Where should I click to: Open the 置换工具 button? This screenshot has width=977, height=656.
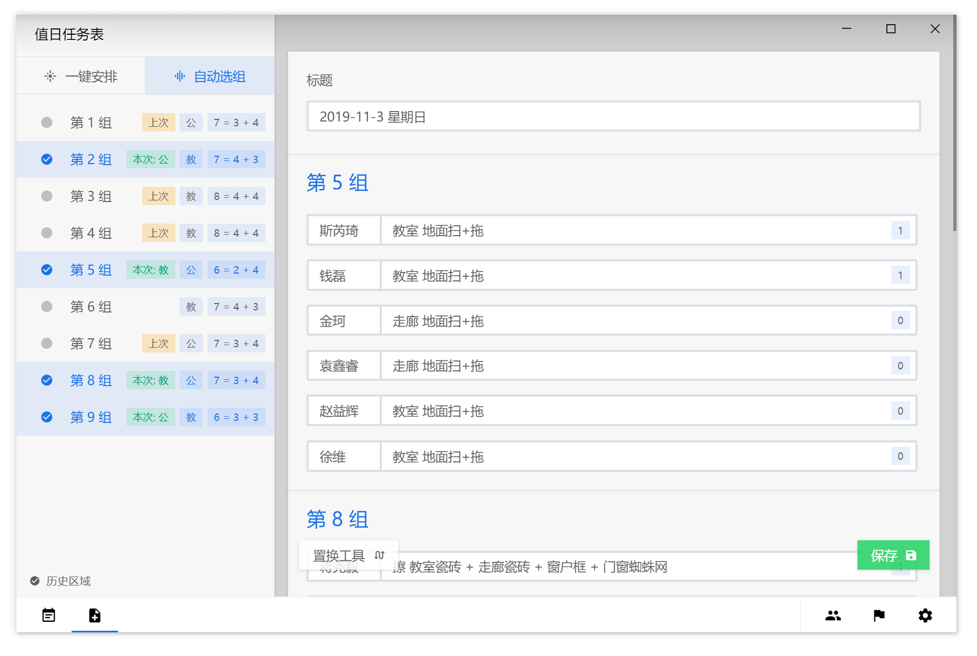coord(349,555)
